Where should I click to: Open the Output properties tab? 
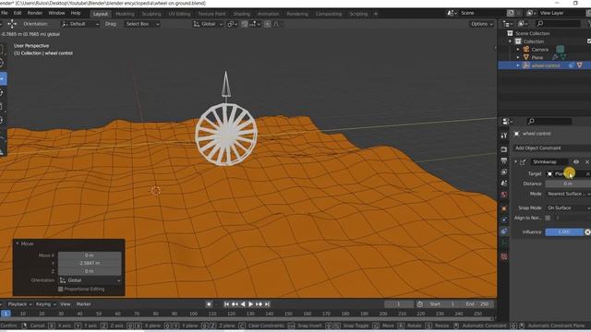tap(504, 160)
